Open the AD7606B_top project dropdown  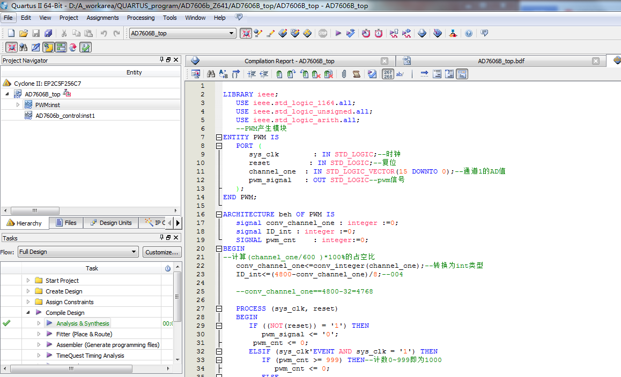(233, 33)
